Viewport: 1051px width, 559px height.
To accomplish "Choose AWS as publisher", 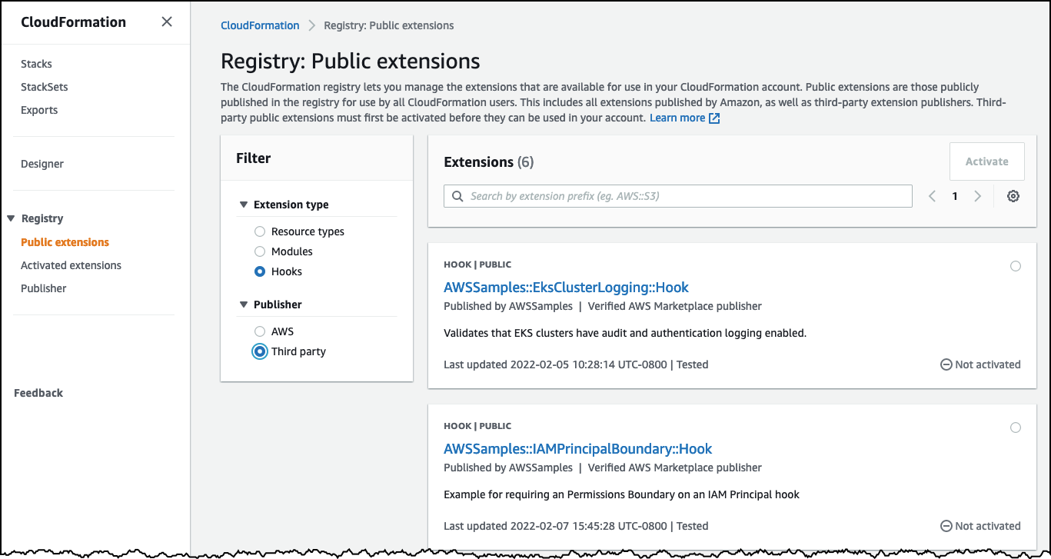I will click(x=260, y=331).
